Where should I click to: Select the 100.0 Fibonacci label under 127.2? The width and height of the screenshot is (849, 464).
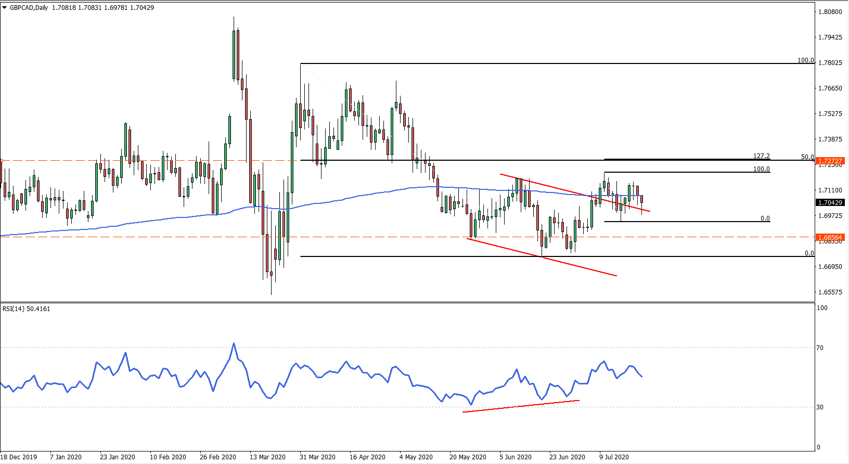(762, 169)
